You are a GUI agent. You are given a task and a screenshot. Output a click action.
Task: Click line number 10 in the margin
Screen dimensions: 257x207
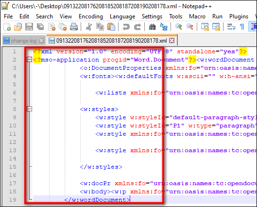tap(13, 126)
